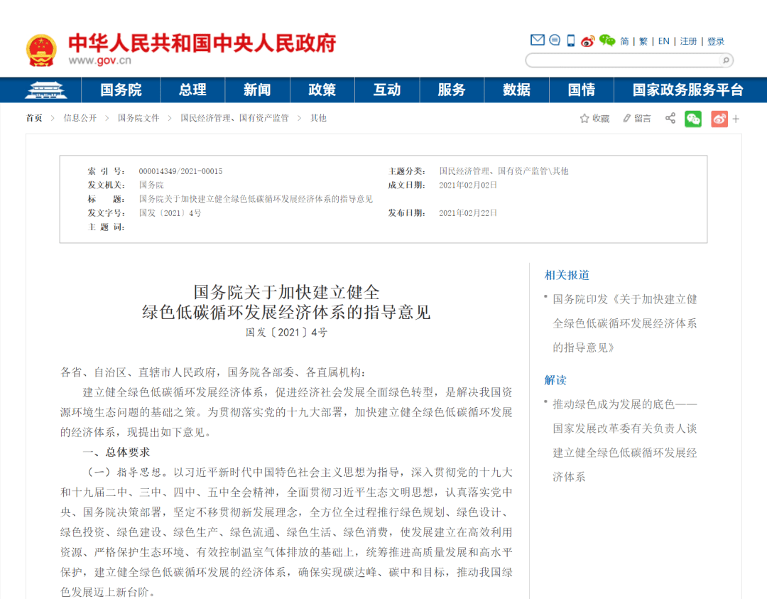Click 收藏 to bookmark this page

click(x=595, y=119)
